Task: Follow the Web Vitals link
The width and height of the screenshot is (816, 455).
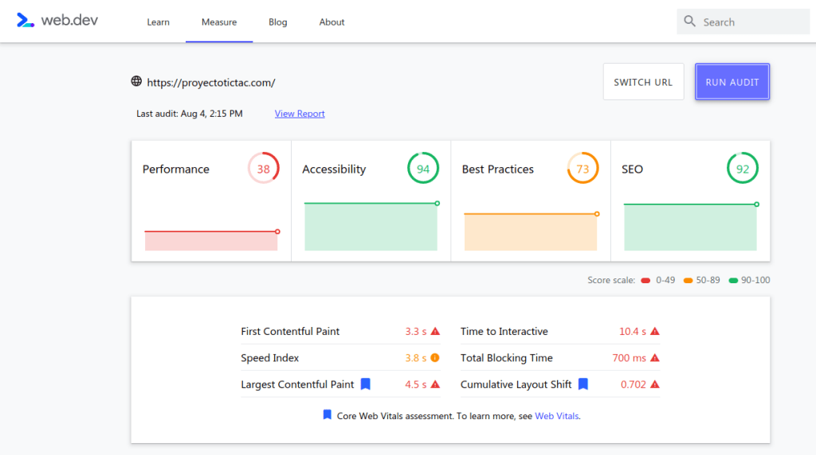Action: [x=557, y=416]
